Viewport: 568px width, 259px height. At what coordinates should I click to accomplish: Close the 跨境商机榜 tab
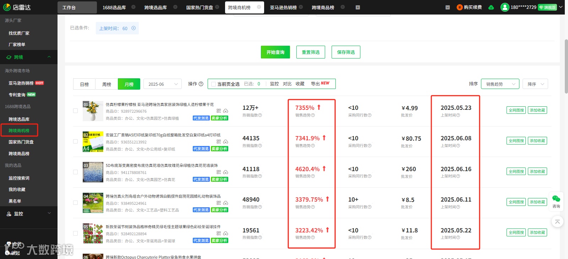[x=259, y=7]
